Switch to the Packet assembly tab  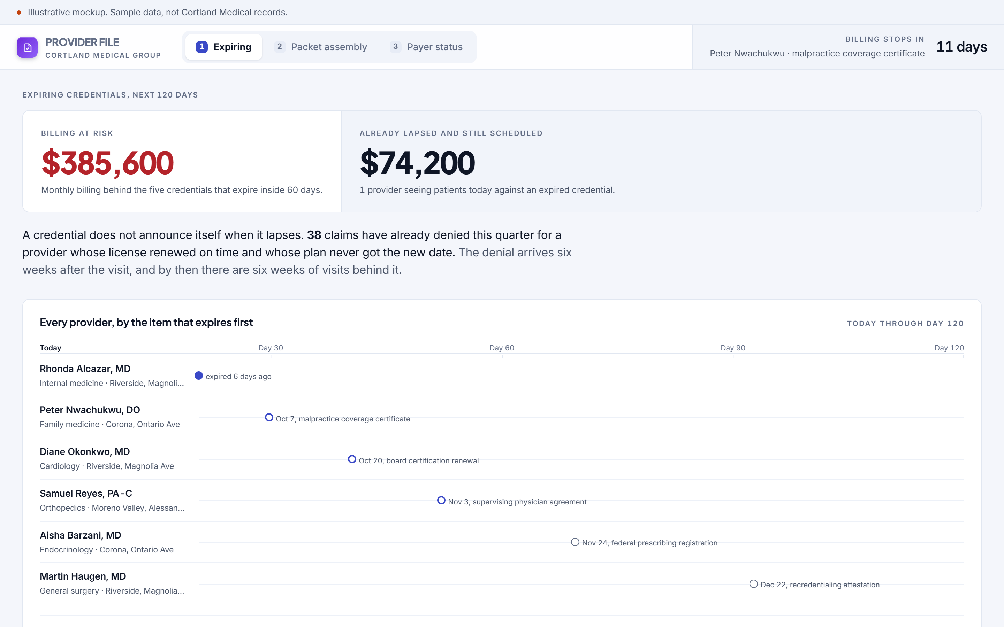[321, 47]
